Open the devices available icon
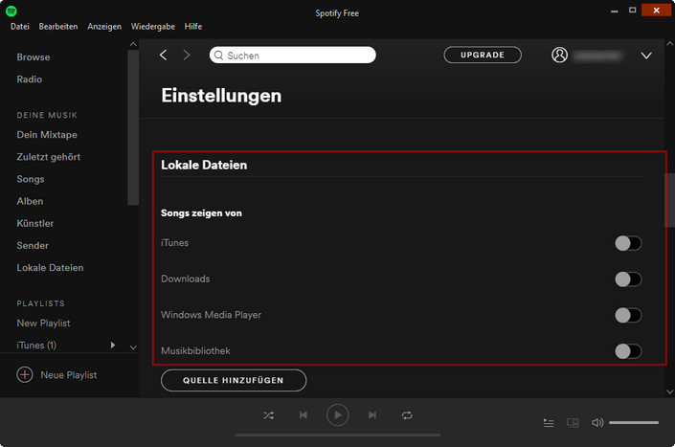 pyautogui.click(x=573, y=423)
